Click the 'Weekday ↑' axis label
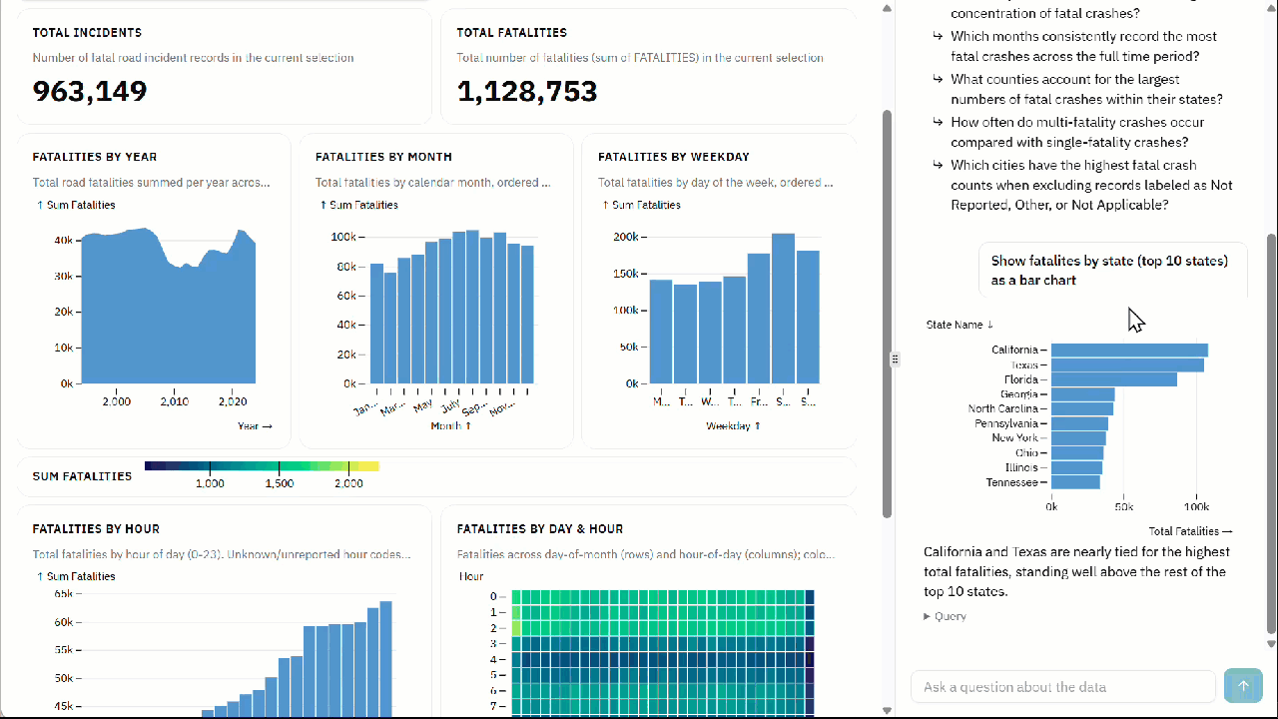The height and width of the screenshot is (719, 1278). [x=734, y=426]
